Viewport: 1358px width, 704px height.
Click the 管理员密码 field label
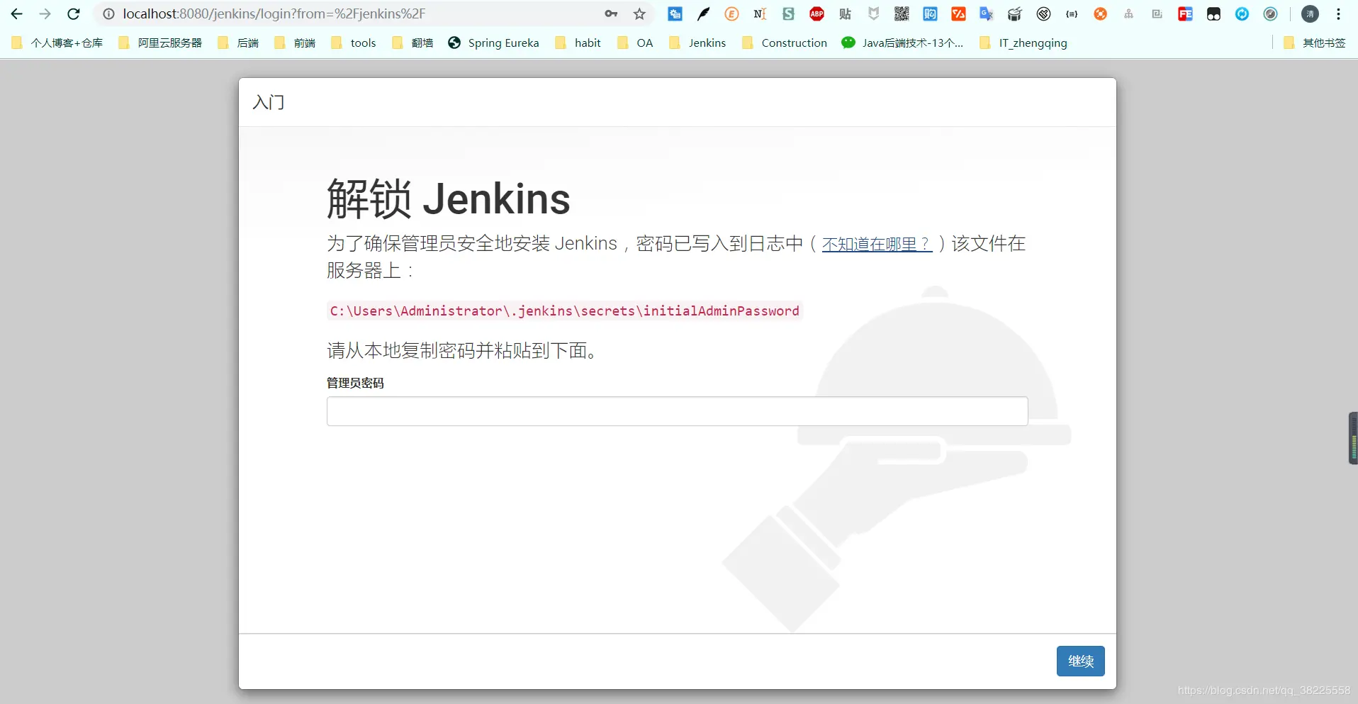point(355,383)
